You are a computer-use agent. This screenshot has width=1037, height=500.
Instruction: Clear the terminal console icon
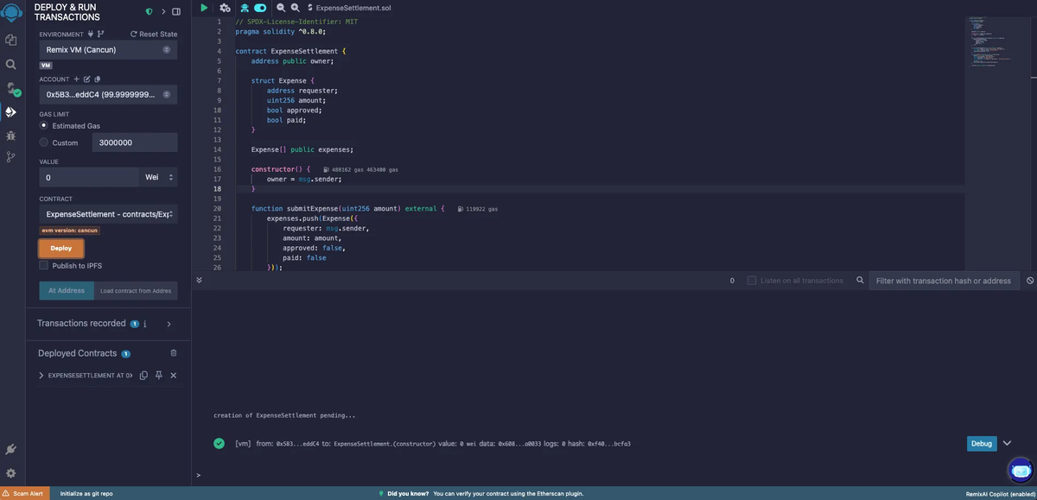(x=1030, y=281)
